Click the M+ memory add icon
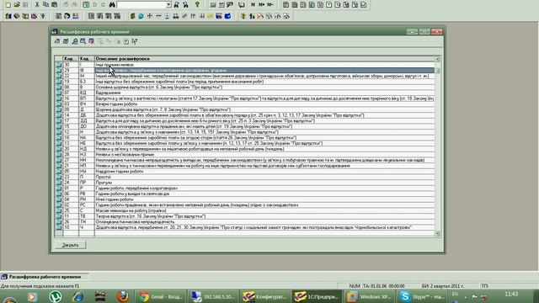Viewport: 539px width, 303px height. coord(262,5)
